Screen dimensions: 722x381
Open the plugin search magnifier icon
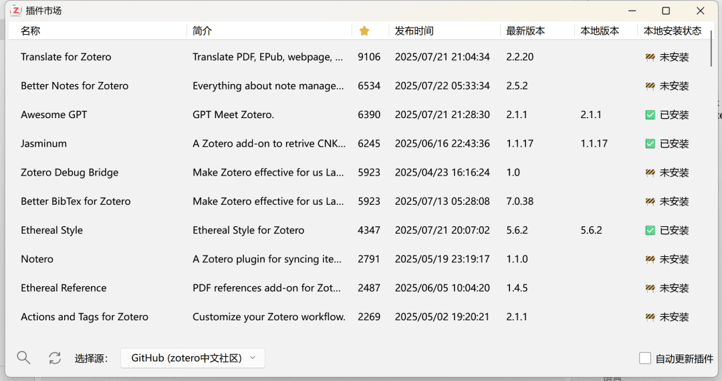tap(23, 358)
